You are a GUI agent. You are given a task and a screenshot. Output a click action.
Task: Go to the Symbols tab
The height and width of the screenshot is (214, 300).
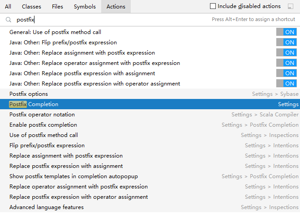tap(85, 7)
